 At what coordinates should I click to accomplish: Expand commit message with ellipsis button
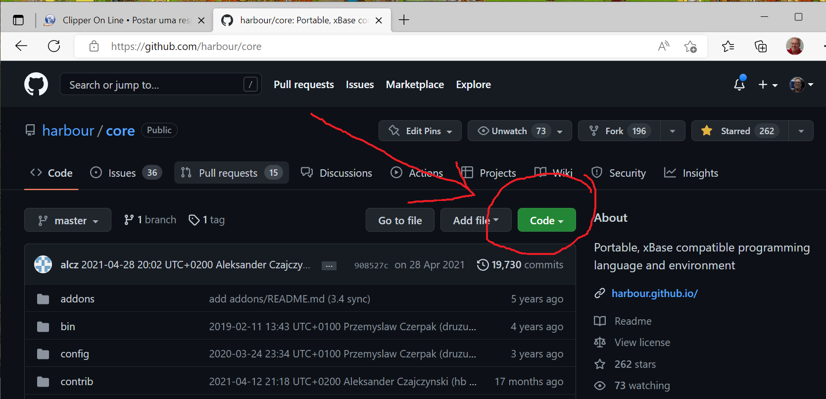coord(329,266)
